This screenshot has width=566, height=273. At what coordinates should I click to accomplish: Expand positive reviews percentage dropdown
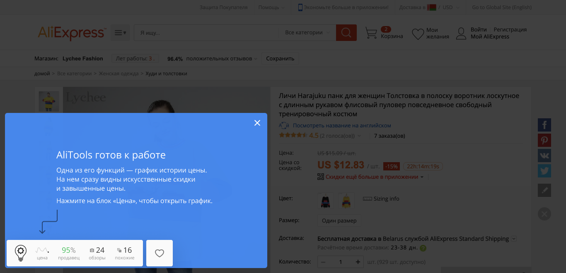click(256, 59)
